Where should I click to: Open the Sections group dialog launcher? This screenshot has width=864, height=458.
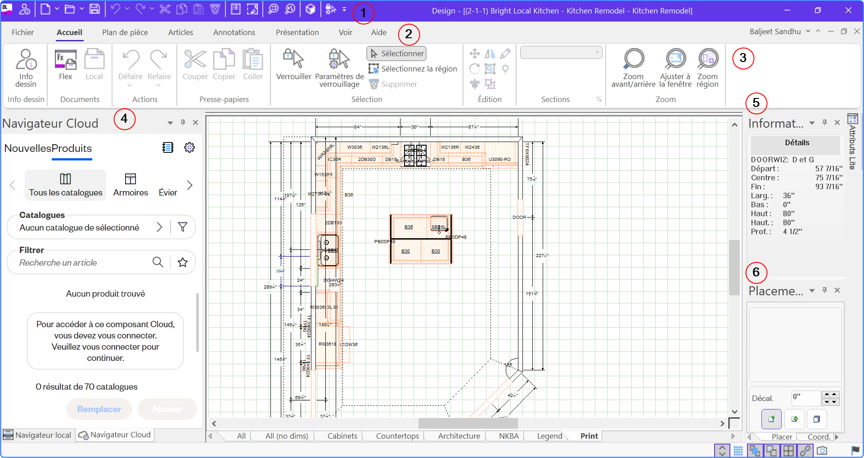click(x=599, y=99)
